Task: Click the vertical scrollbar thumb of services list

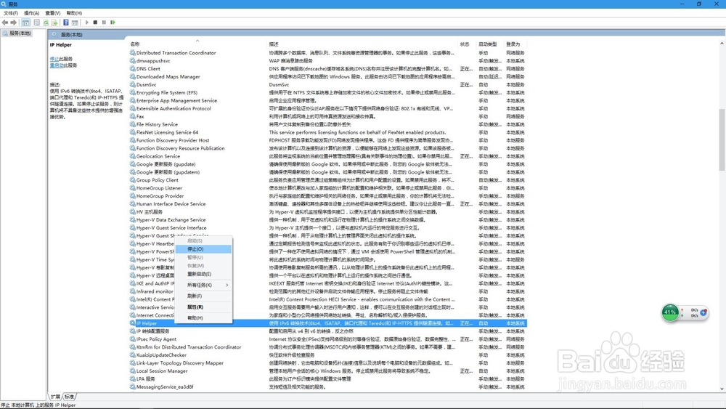Action: point(722,140)
